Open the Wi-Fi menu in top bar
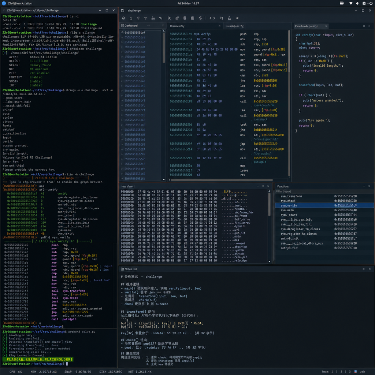Viewport: 375px width, 375px height. pyautogui.click(x=350, y=3)
